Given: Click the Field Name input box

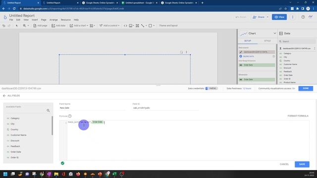Looking at the screenshot, I should tap(92, 108).
